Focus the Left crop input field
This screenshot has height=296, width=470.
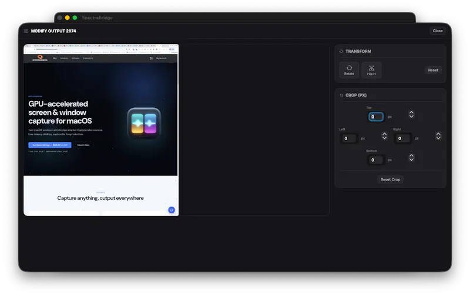click(x=349, y=138)
